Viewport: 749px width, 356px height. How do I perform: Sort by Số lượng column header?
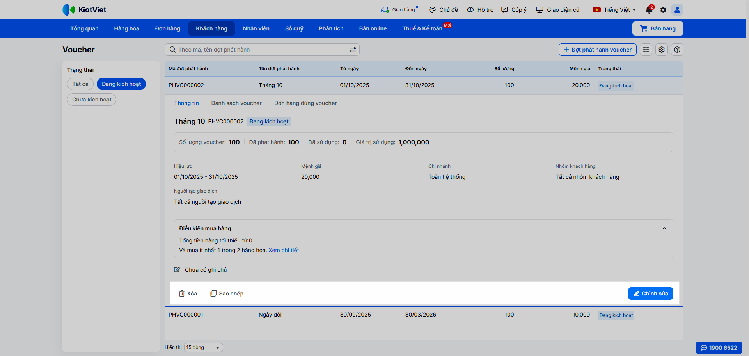[504, 69]
